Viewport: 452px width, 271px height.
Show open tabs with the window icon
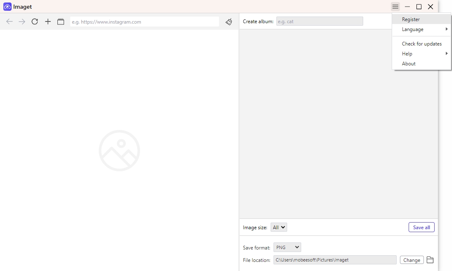[61, 22]
